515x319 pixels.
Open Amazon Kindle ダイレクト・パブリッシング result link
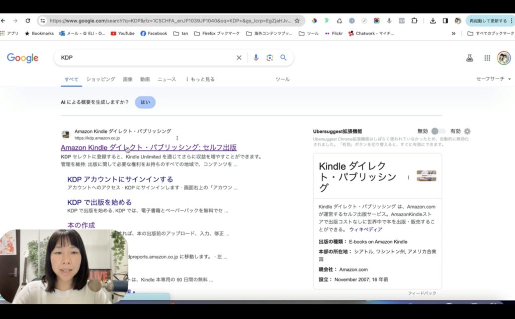148,147
